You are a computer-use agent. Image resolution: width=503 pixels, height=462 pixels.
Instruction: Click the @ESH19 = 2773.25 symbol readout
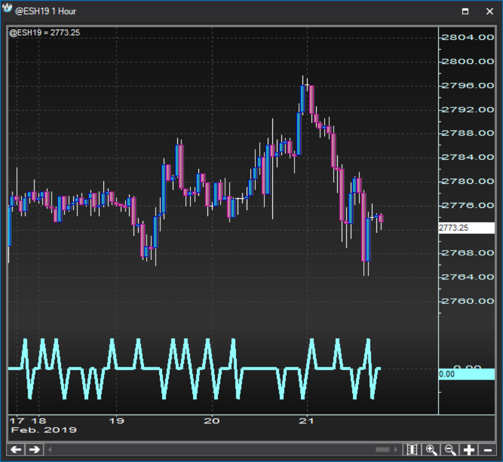point(45,33)
